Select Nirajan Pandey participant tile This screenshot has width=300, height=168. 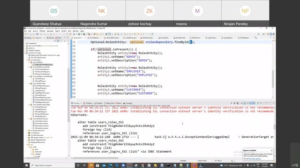click(245, 13)
